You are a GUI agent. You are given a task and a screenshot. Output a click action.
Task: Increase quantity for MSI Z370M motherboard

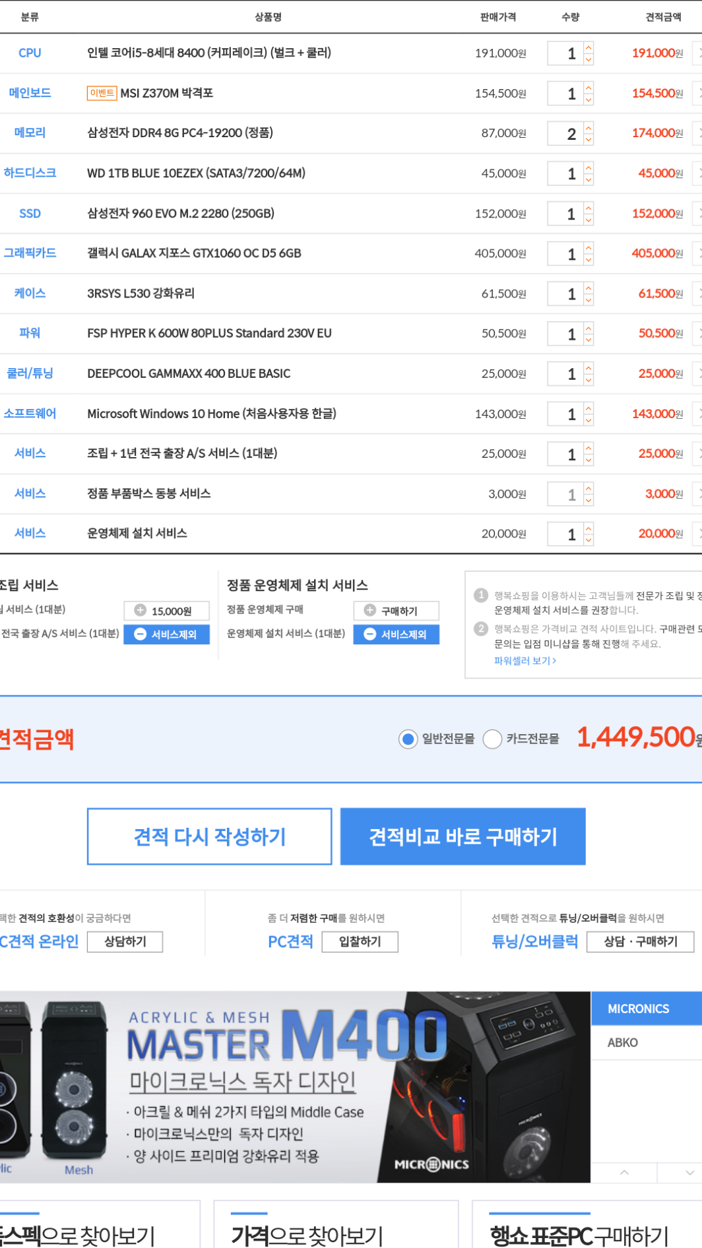pos(589,88)
